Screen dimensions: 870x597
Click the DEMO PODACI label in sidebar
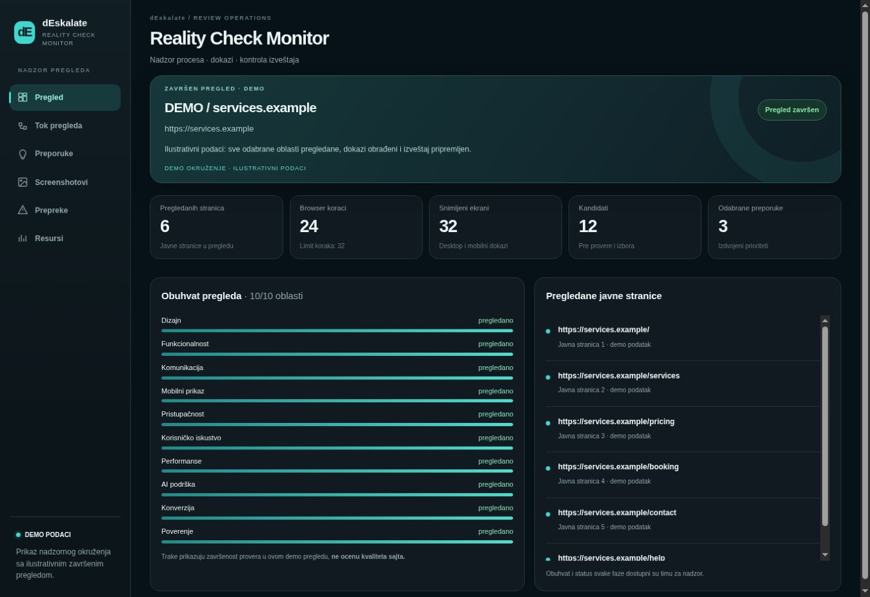coord(48,534)
